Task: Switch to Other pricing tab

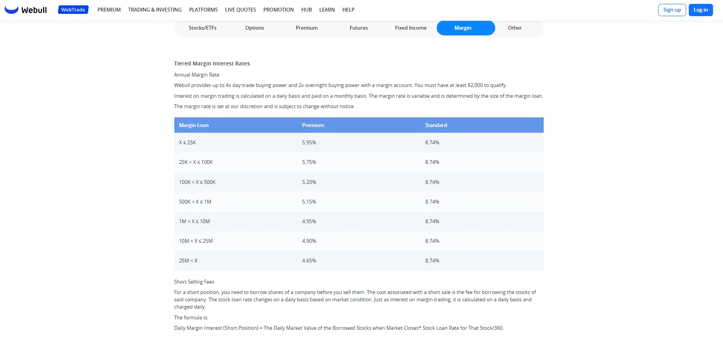Action: pos(515,28)
